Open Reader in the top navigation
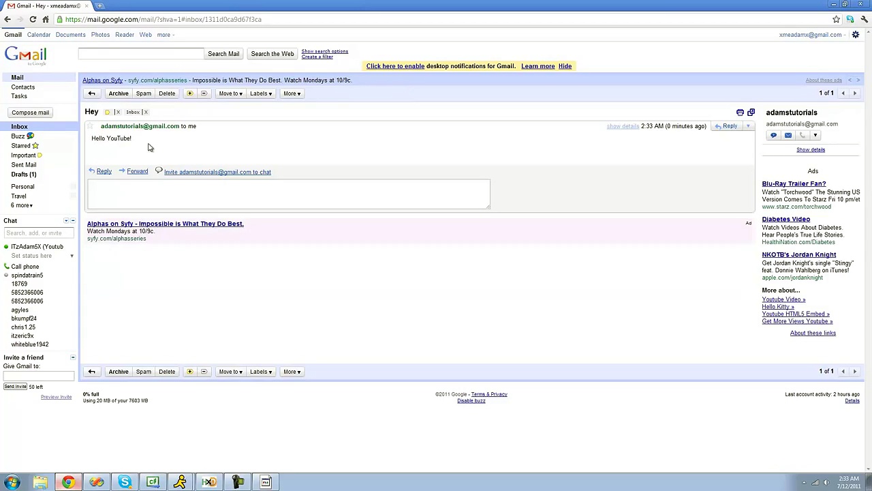The height and width of the screenshot is (491, 872). (x=124, y=35)
